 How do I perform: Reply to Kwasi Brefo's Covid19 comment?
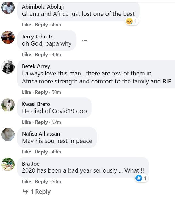pyautogui.click(x=41, y=122)
